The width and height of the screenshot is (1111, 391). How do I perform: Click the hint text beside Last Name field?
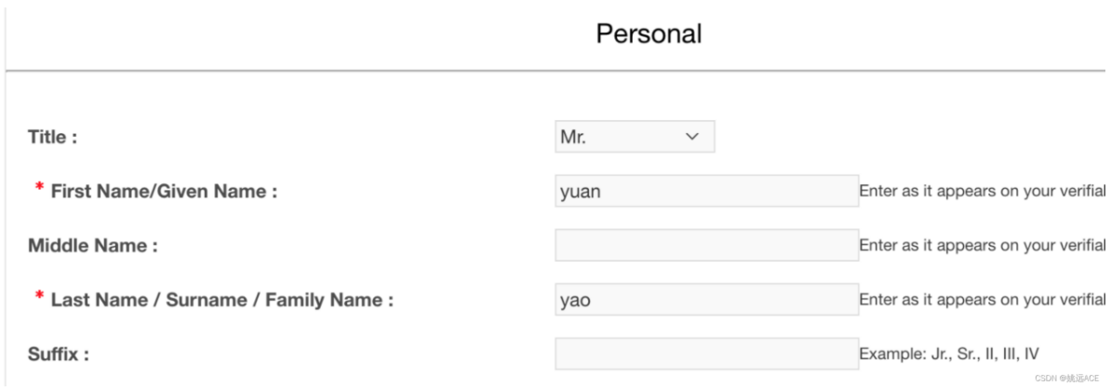[982, 300]
